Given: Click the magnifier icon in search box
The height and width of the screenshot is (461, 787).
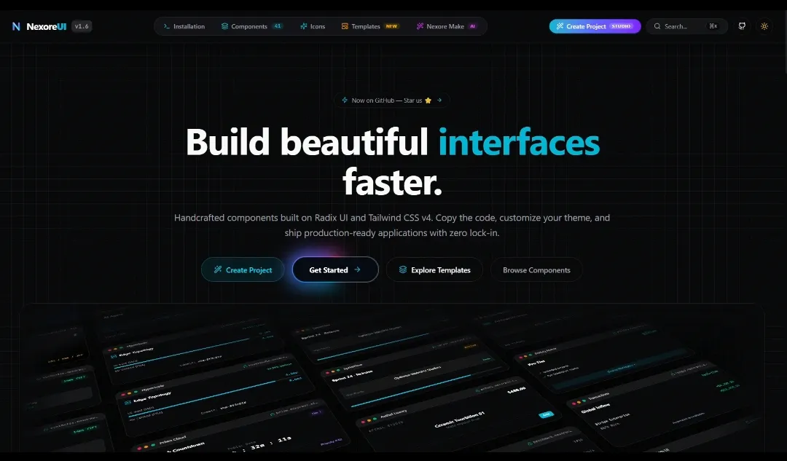Looking at the screenshot, I should (657, 26).
